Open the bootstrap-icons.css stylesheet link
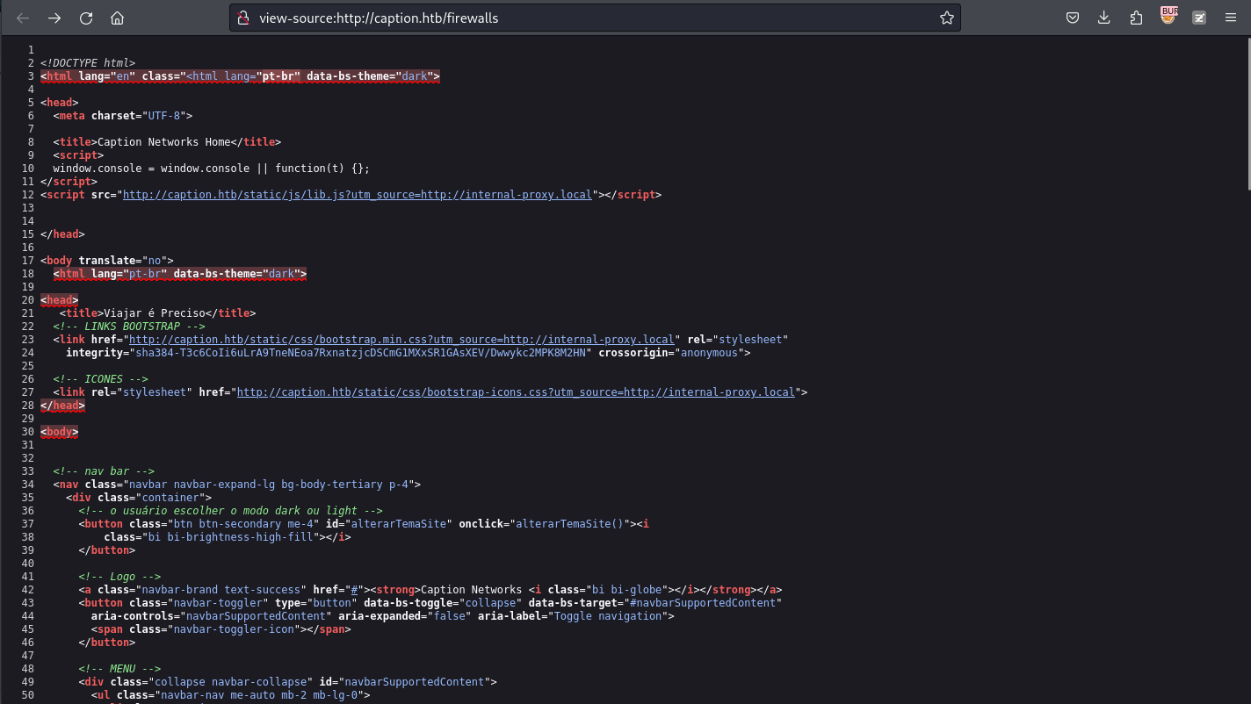The width and height of the screenshot is (1251, 704). [x=516, y=392]
